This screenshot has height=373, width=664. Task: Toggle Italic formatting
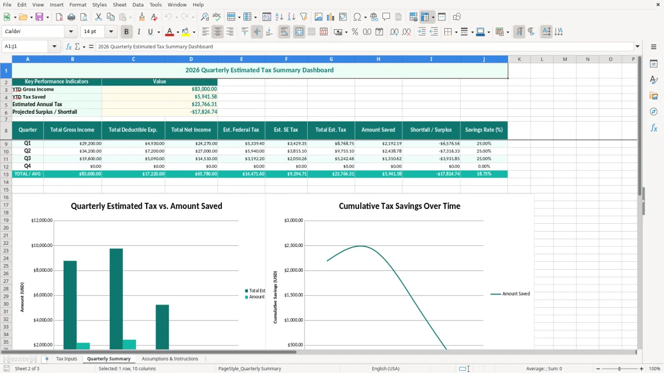pyautogui.click(x=138, y=32)
